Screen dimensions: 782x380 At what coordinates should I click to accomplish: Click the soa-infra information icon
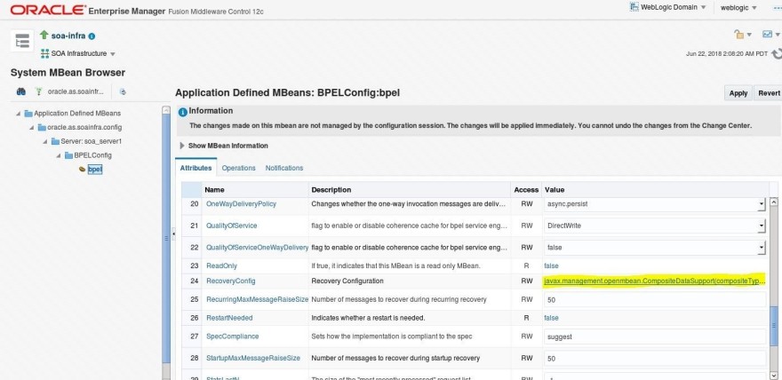click(92, 36)
